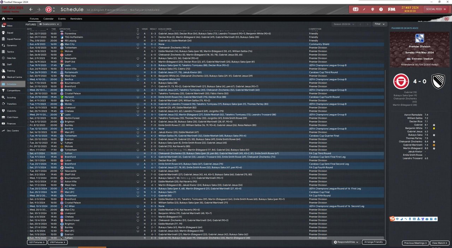Switch to the Reminders tab
452x248 pixels.
[76, 19]
